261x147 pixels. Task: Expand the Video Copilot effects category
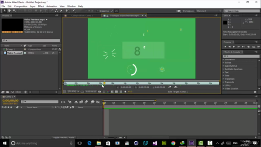(223, 89)
